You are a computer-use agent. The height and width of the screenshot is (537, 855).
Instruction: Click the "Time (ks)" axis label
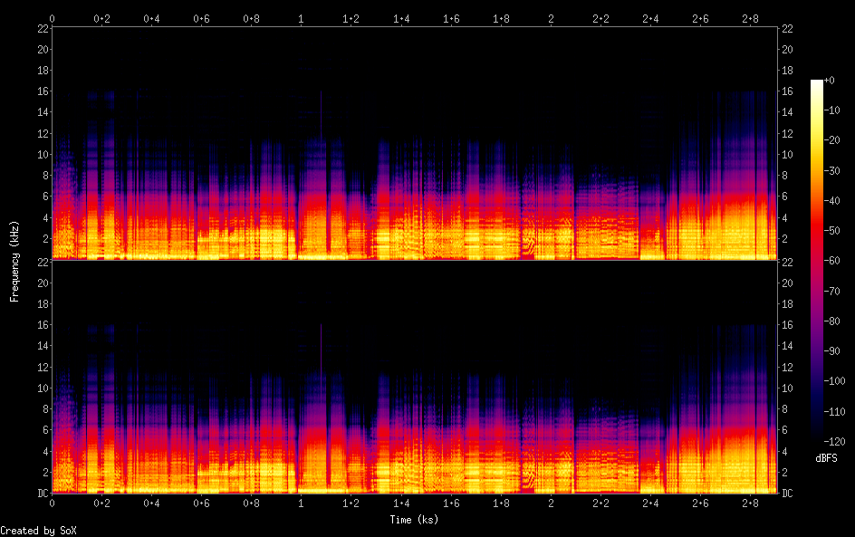tap(414, 520)
